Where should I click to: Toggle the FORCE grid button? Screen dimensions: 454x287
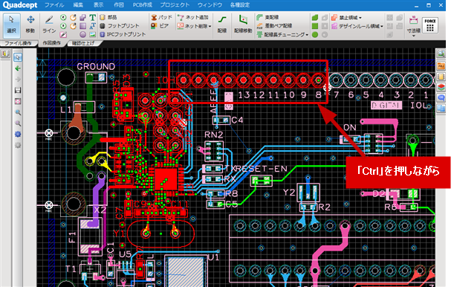(430, 25)
